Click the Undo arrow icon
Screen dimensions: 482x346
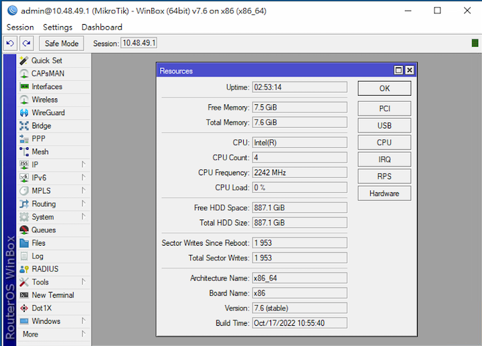pos(10,44)
